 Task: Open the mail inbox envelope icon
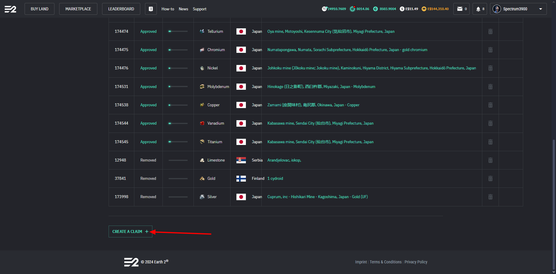point(460,9)
